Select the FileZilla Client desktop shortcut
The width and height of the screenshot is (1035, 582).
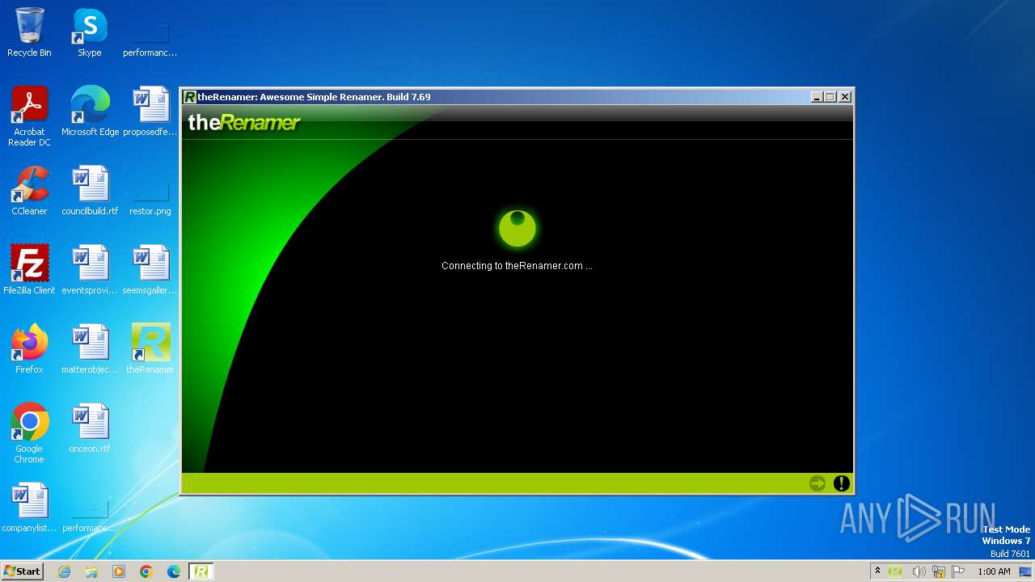[29, 270]
